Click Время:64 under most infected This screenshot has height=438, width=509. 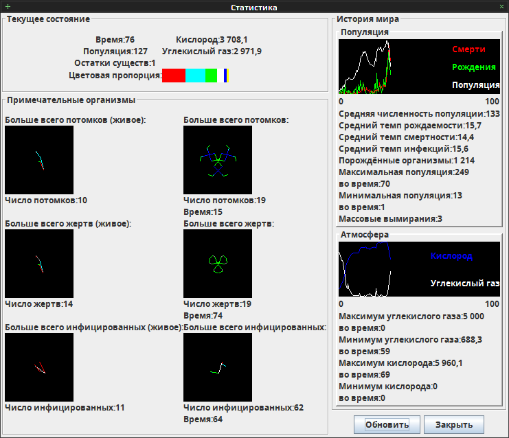pyautogui.click(x=203, y=419)
